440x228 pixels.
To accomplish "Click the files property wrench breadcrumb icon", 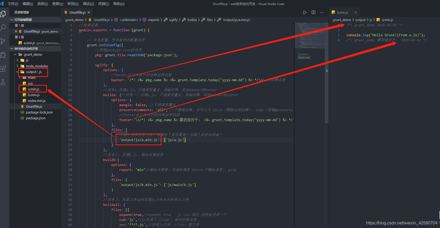I will (x=203, y=20).
